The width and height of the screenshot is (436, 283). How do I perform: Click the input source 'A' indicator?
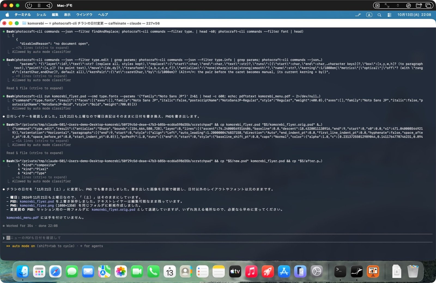point(369,15)
